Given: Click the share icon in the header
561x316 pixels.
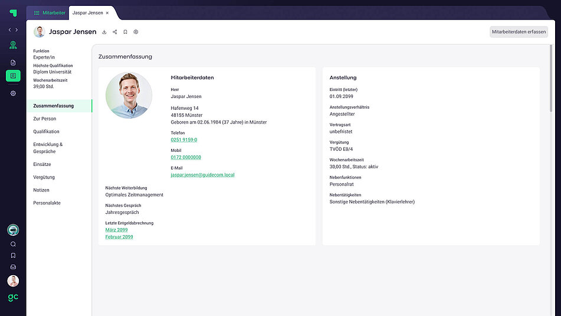Looking at the screenshot, I should 115,32.
